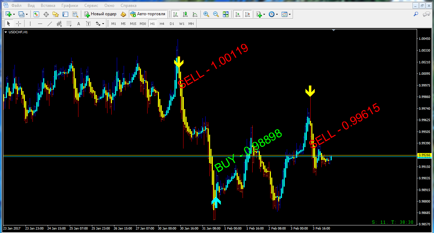434x233 pixels.
Task: Open the Market Watch window icon
Action: 36,14
